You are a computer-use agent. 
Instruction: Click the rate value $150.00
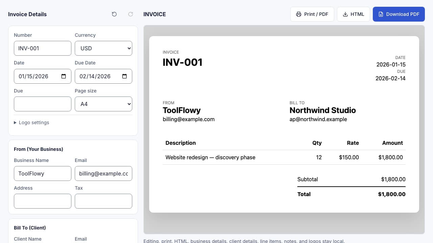pos(349,157)
